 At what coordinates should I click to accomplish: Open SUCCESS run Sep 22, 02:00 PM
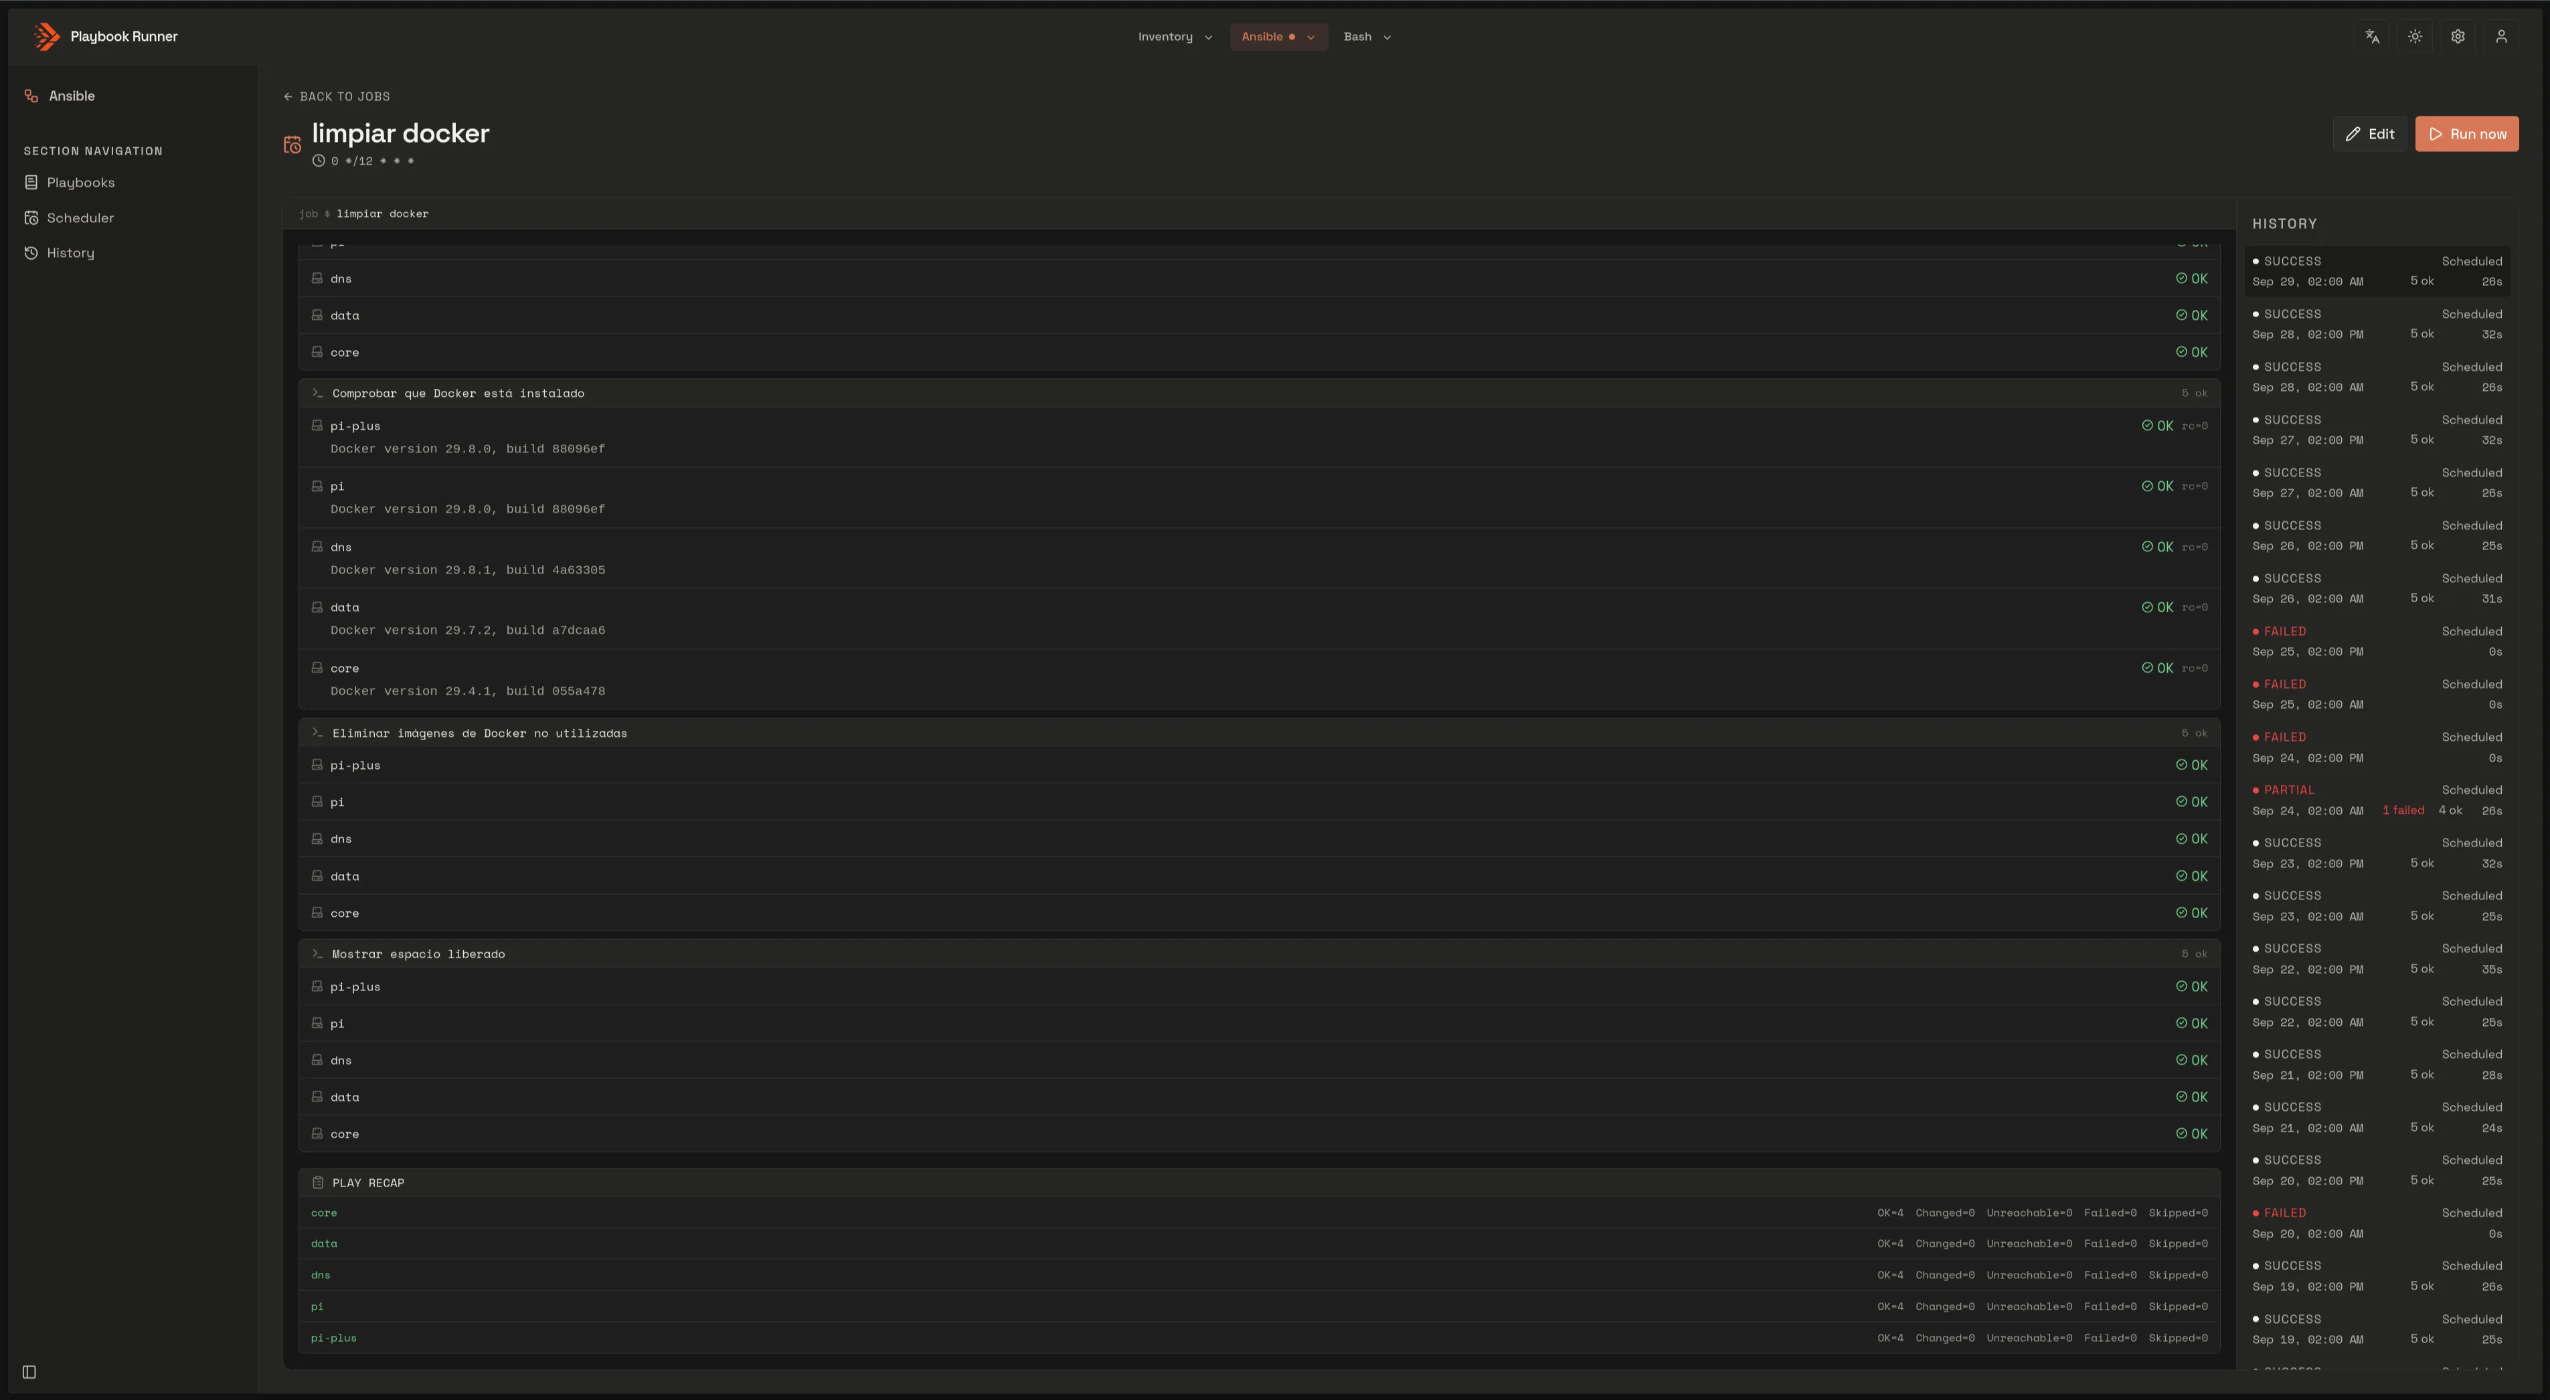click(2377, 958)
